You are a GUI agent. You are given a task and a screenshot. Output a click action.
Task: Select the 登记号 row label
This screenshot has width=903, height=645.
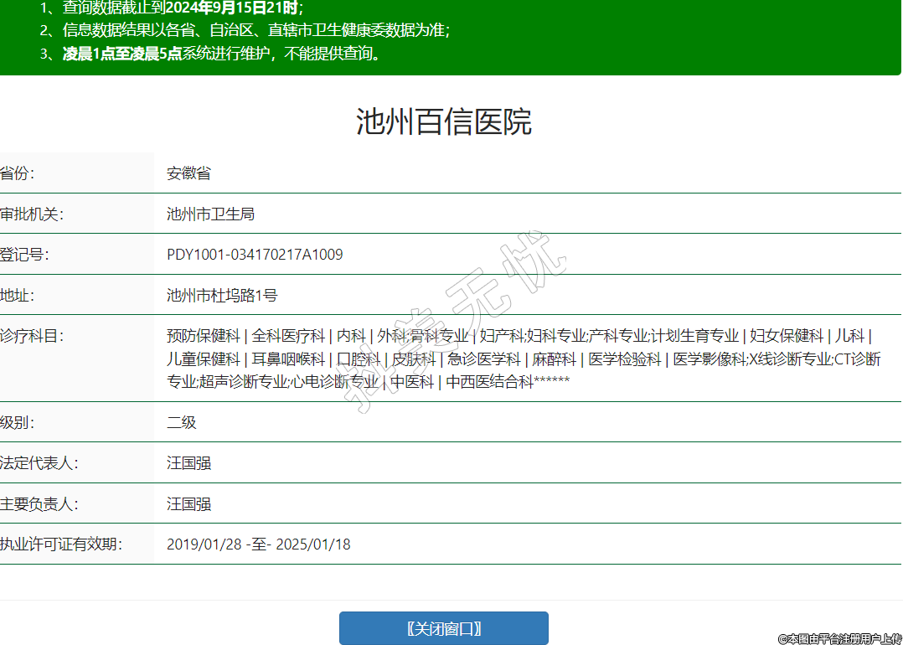(24, 255)
